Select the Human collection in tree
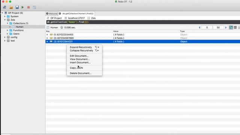 (19, 27)
